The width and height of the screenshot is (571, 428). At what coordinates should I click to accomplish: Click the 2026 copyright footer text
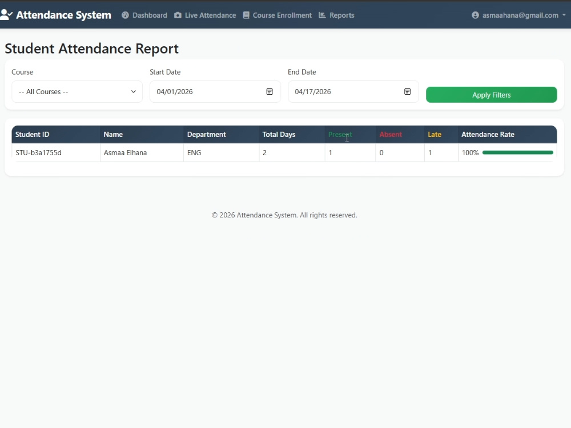(x=284, y=215)
